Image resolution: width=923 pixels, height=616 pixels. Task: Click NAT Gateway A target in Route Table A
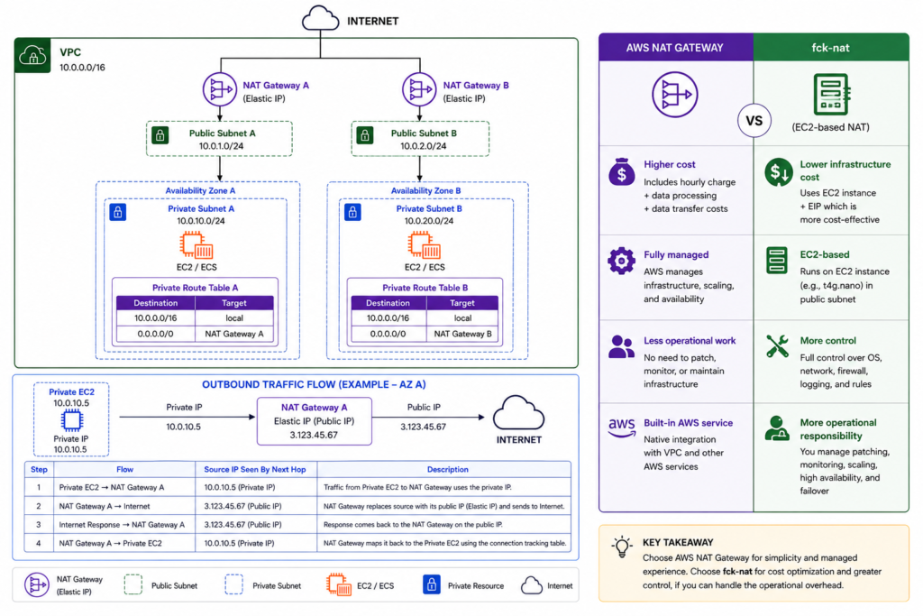click(234, 334)
